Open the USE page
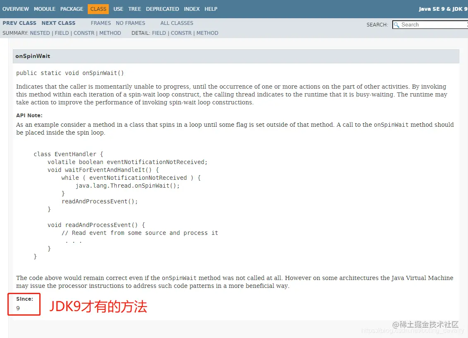This screenshot has height=338, width=468. click(118, 9)
